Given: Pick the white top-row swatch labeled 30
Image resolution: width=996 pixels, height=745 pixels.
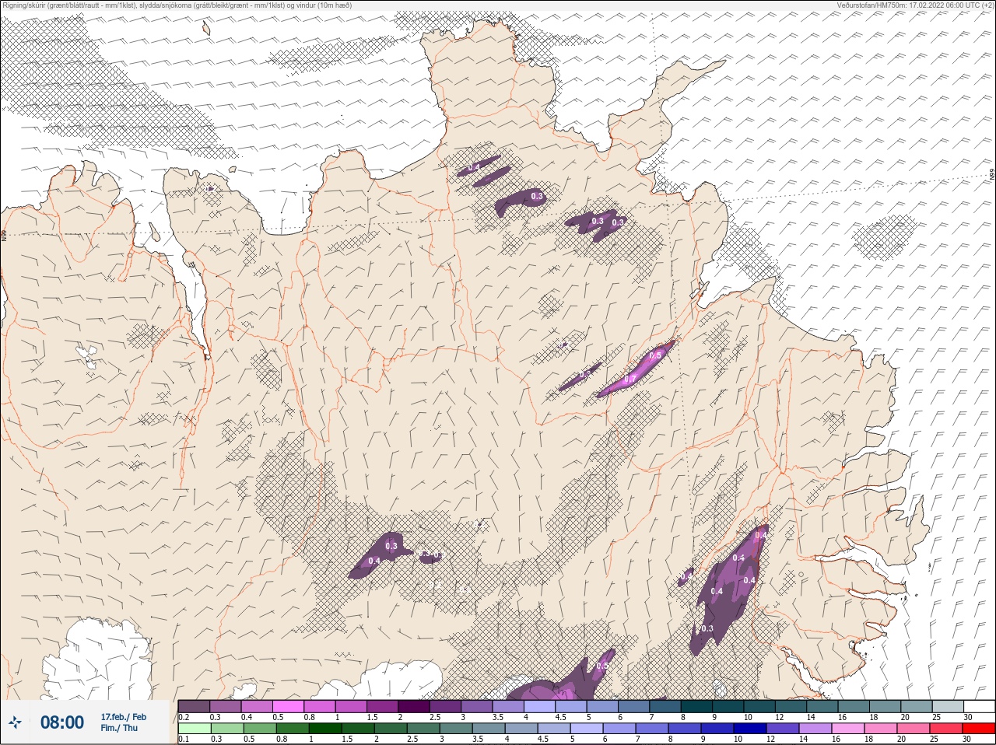Looking at the screenshot, I should pos(978,706).
